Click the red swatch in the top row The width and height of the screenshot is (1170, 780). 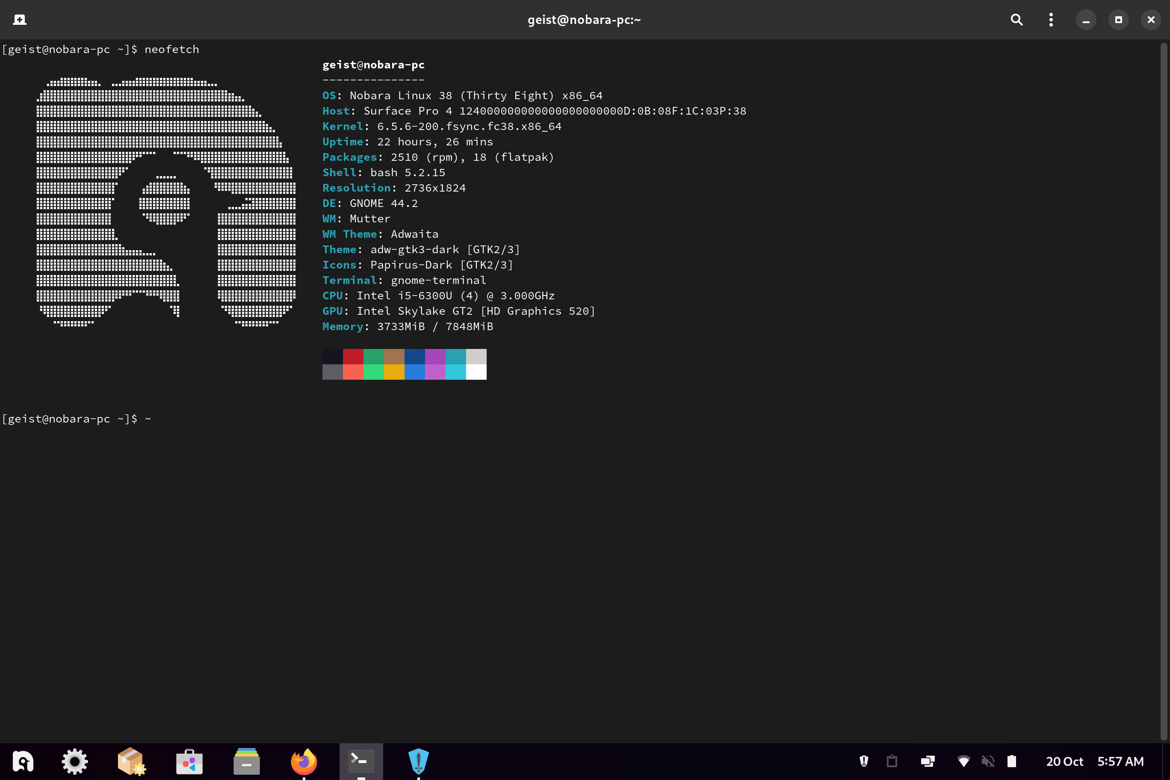(x=353, y=357)
